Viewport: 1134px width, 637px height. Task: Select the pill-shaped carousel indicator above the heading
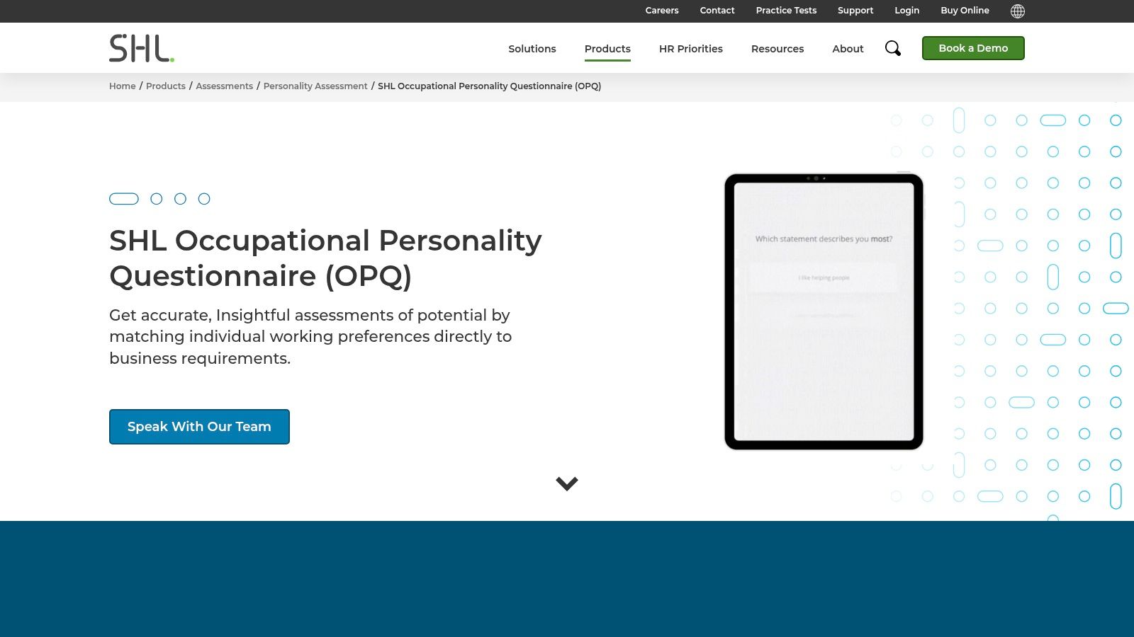tap(123, 199)
